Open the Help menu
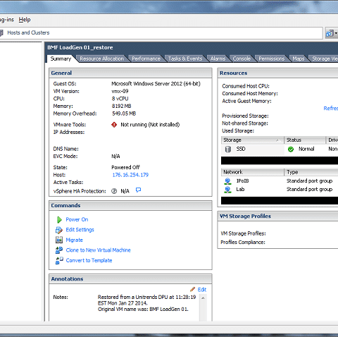Image resolution: width=338 pixels, height=337 pixels. [25, 20]
